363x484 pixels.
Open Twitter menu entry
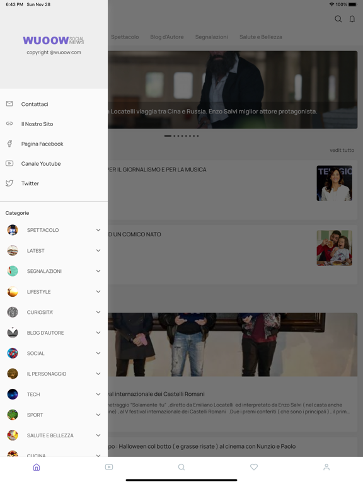tap(54, 183)
